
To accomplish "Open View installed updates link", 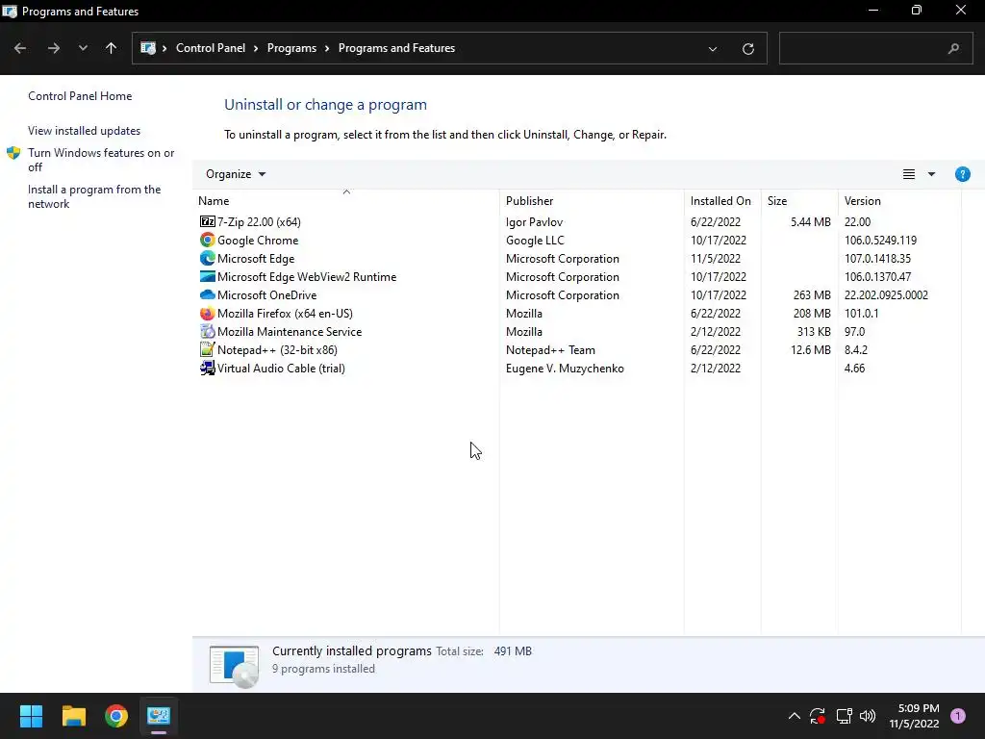I will [85, 131].
